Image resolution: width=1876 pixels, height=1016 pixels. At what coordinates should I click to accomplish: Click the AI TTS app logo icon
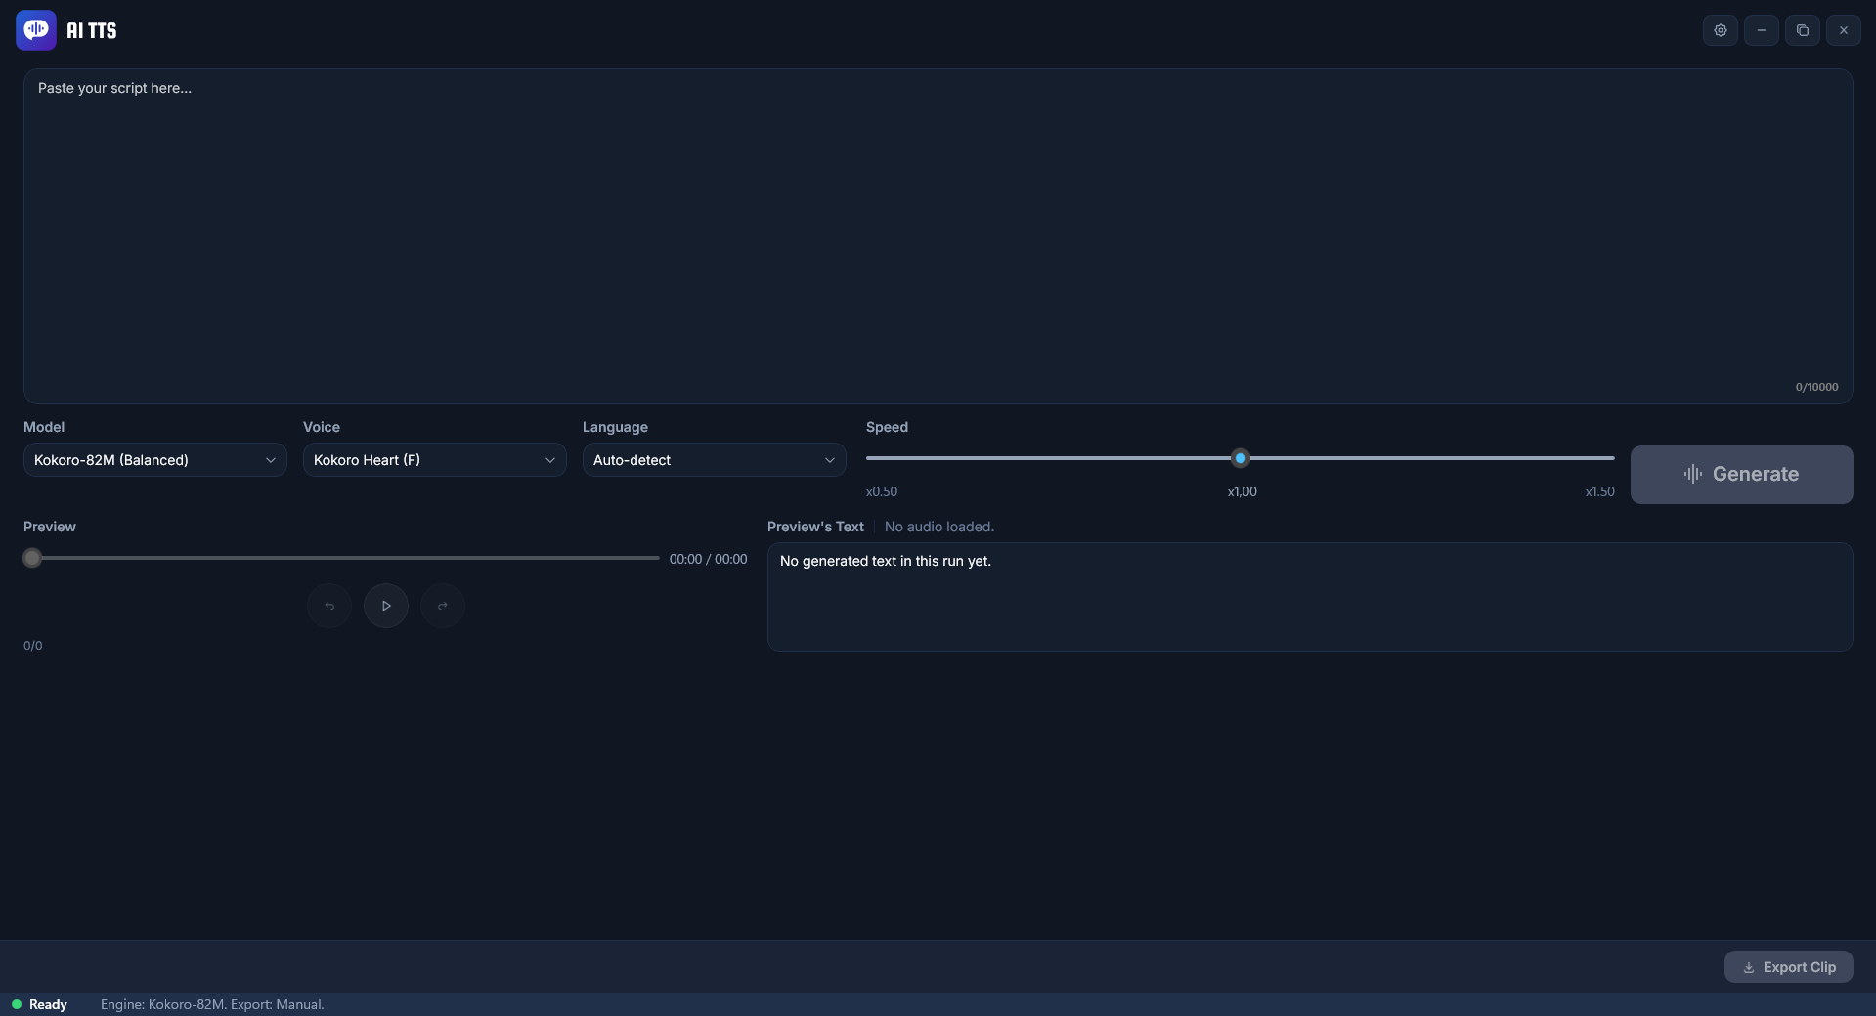(36, 30)
